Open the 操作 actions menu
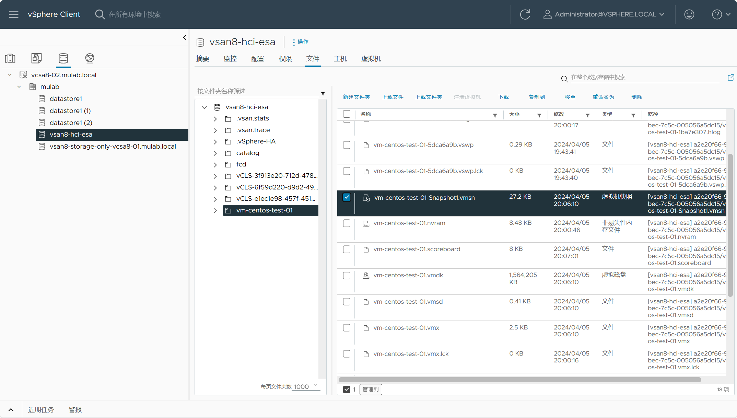The height and width of the screenshot is (418, 737). tap(301, 42)
